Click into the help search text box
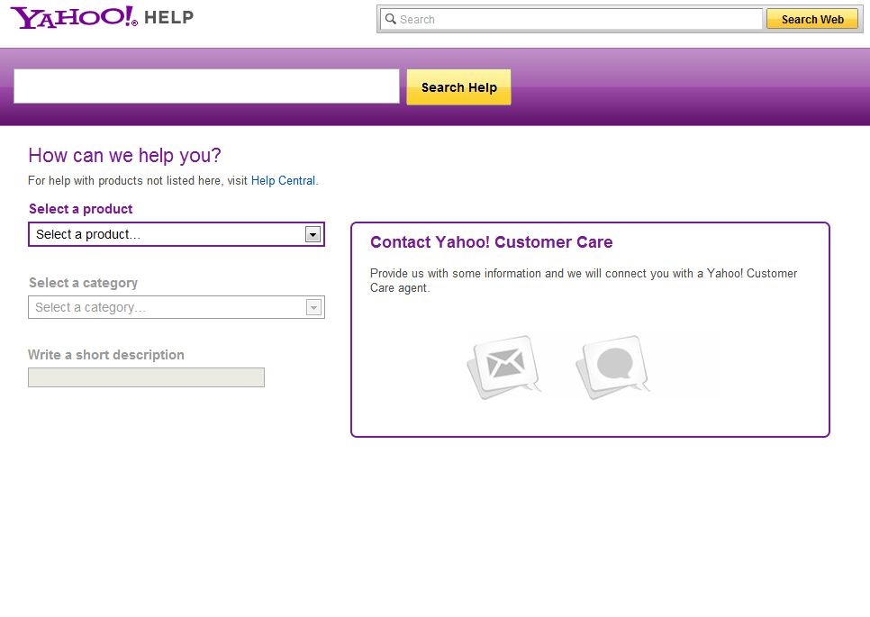This screenshot has width=870, height=617. 206,86
